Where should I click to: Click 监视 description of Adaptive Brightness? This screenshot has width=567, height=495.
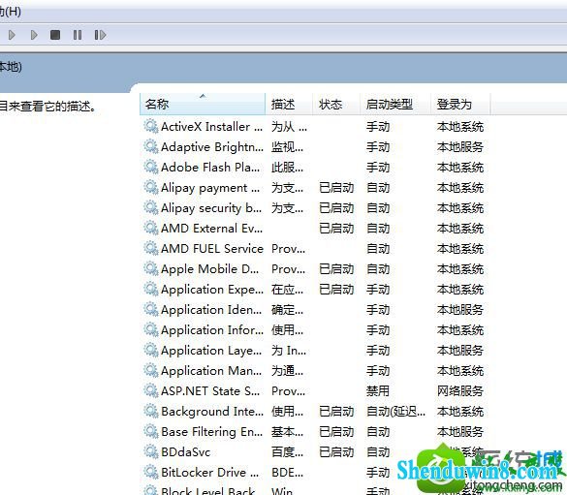[288, 146]
